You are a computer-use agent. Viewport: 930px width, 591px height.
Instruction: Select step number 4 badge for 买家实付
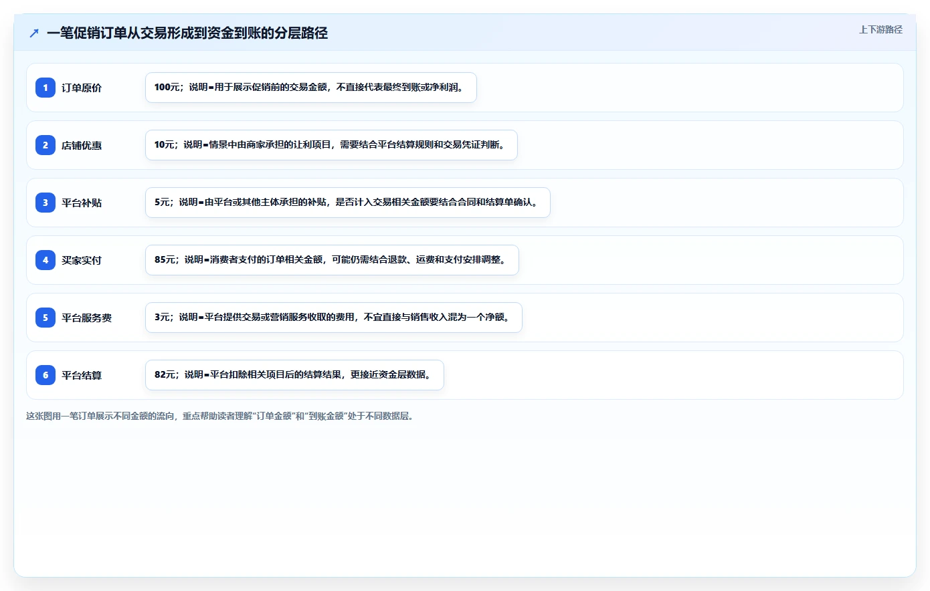45,260
